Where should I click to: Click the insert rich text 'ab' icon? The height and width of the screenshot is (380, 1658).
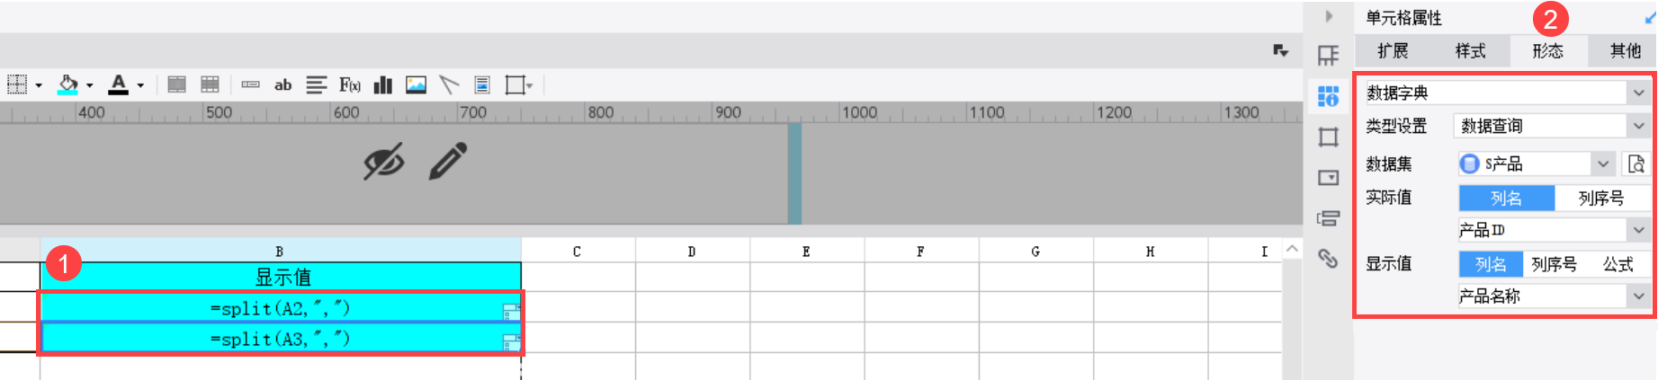(x=282, y=84)
